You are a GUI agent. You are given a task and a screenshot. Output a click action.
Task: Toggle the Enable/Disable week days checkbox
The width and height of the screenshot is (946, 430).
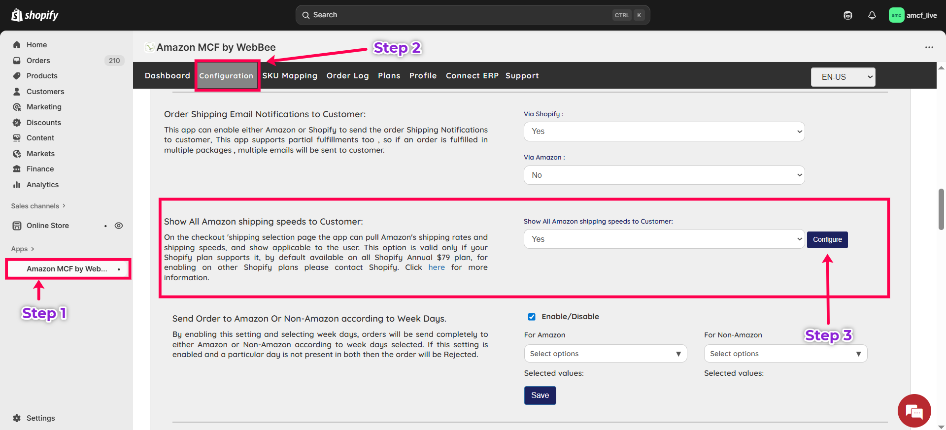click(x=532, y=317)
